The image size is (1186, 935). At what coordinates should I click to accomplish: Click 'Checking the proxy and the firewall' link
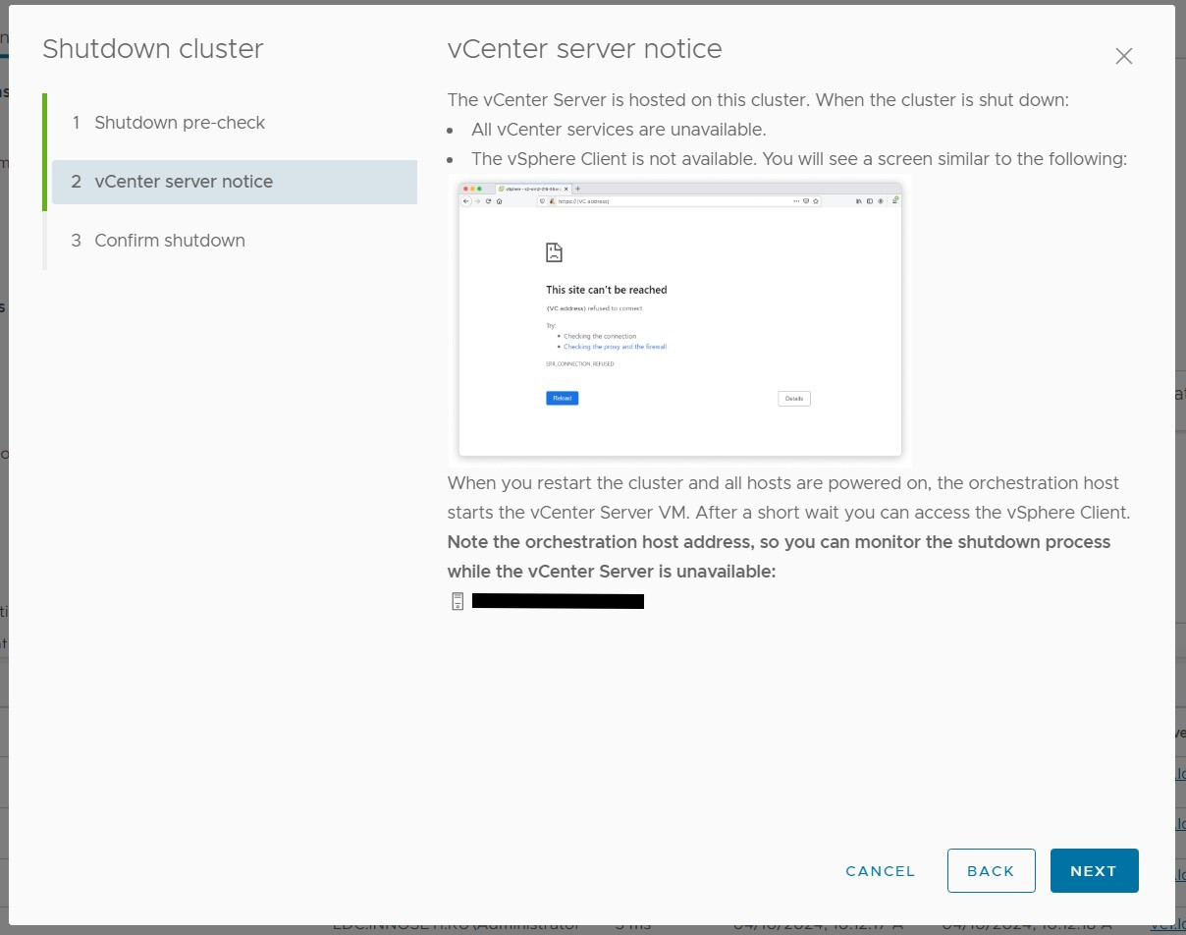pyautogui.click(x=615, y=347)
